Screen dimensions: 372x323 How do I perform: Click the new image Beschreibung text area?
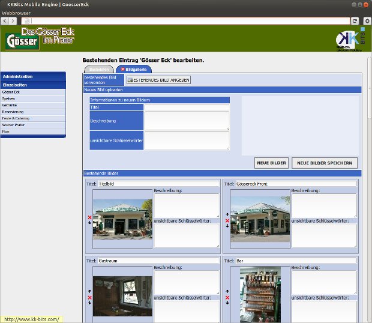tap(187, 121)
